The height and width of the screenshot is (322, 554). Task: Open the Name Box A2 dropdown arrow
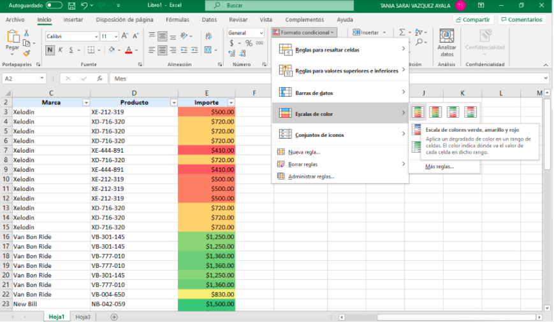(42, 78)
